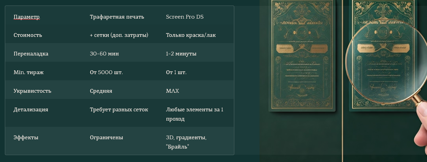
Task: Select the 'От 5000 шт.' cell
Action: click(x=106, y=72)
